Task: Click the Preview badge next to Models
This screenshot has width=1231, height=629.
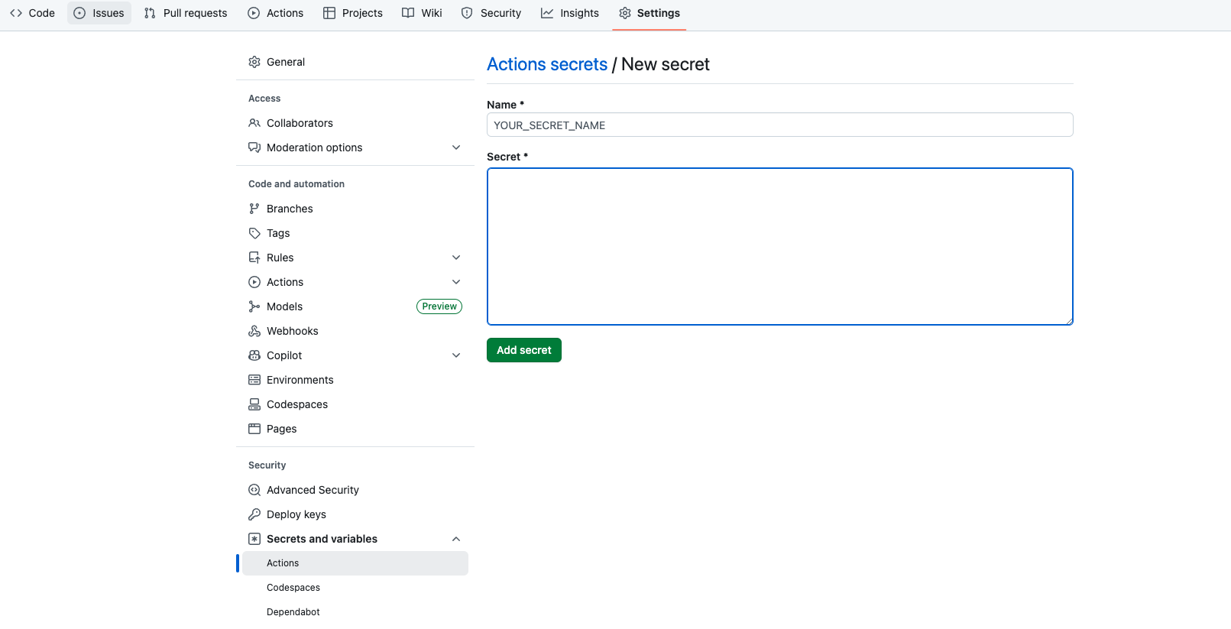Action: (439, 306)
